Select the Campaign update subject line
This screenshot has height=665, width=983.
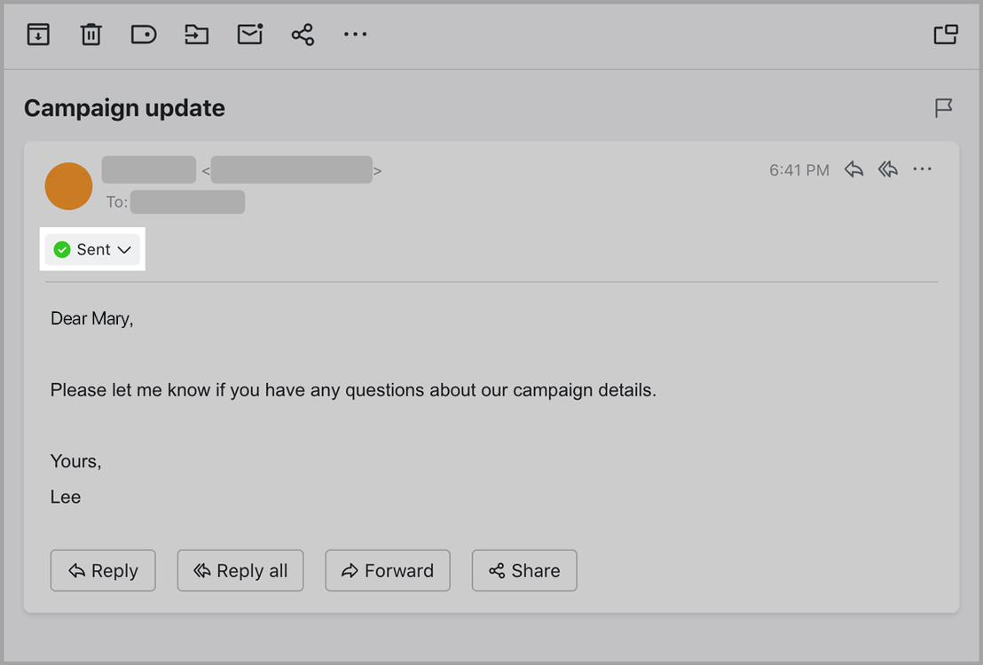tap(124, 107)
